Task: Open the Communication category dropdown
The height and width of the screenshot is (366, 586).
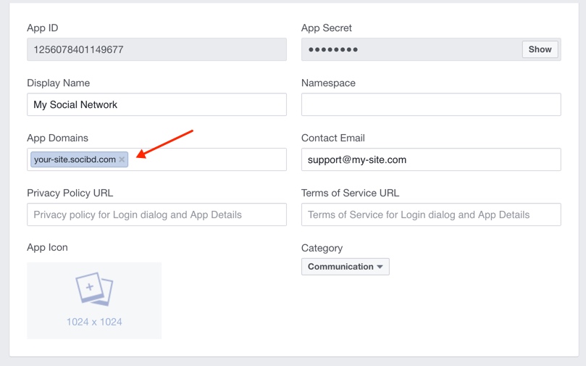Action: (346, 267)
